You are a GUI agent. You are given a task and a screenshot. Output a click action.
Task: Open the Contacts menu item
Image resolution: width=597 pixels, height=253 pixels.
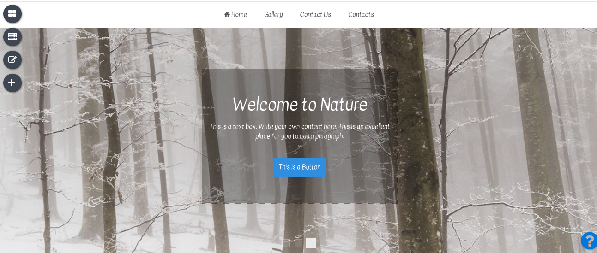click(361, 14)
